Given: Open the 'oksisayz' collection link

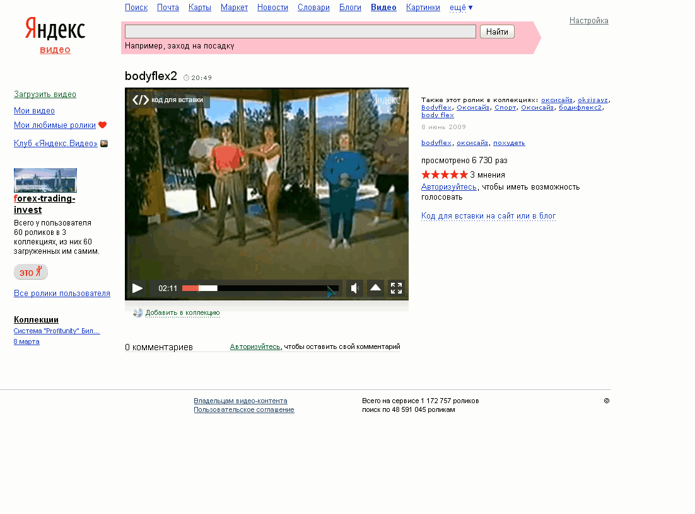Looking at the screenshot, I should click(x=593, y=100).
